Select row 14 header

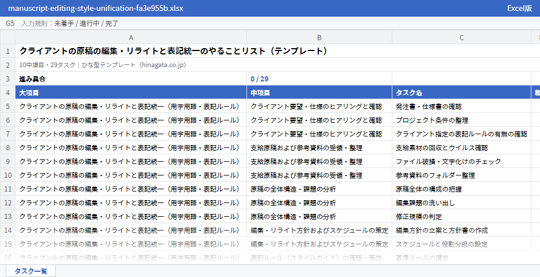click(x=7, y=230)
